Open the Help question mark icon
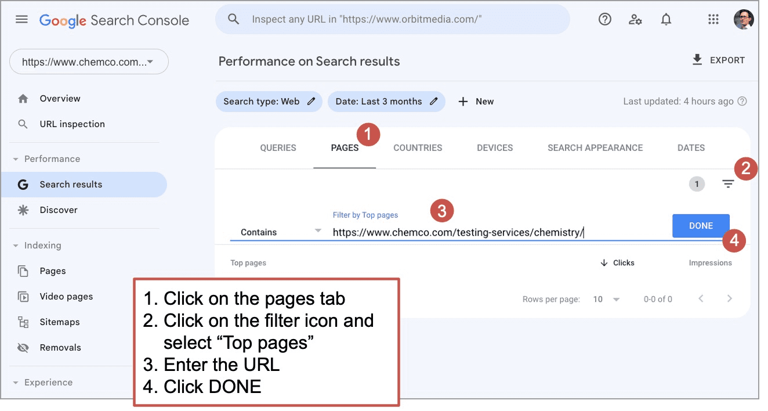768x411 pixels. point(605,19)
